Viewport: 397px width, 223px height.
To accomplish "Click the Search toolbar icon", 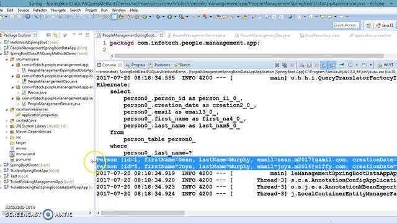I will (x=233, y=17).
